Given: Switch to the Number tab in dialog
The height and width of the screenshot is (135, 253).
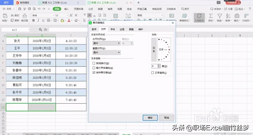Looking at the screenshot, I should pos(94,29).
